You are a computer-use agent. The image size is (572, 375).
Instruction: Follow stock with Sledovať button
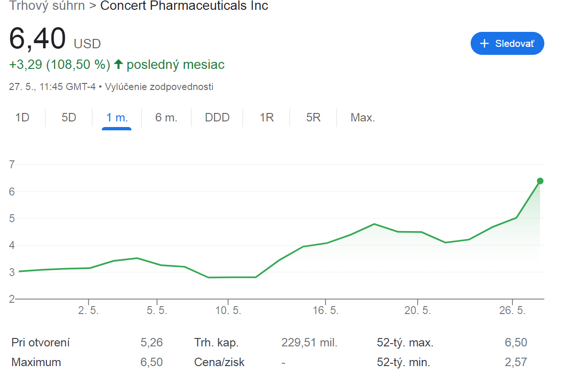(x=507, y=44)
